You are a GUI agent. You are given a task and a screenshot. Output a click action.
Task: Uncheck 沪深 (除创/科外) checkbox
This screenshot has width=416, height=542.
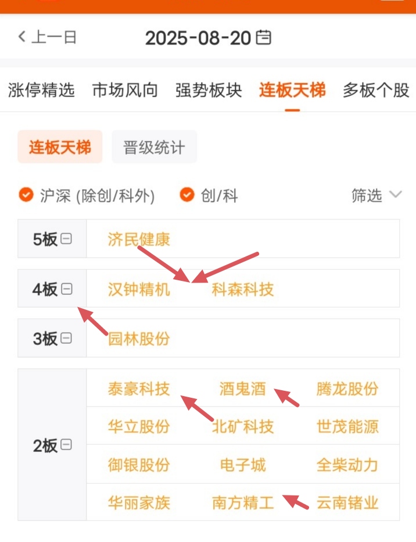[x=26, y=195]
